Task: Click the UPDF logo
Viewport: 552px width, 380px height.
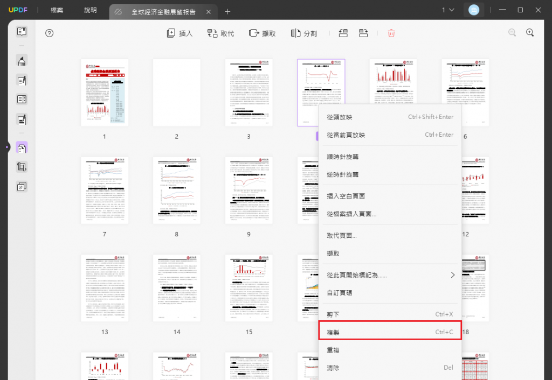Action: [x=18, y=10]
